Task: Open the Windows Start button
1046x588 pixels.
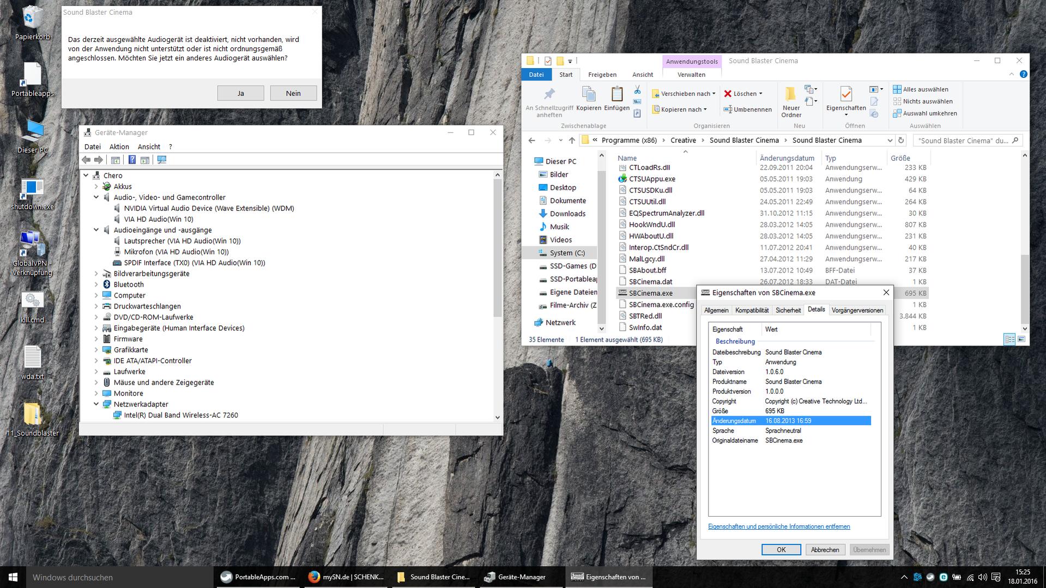Action: (13, 577)
